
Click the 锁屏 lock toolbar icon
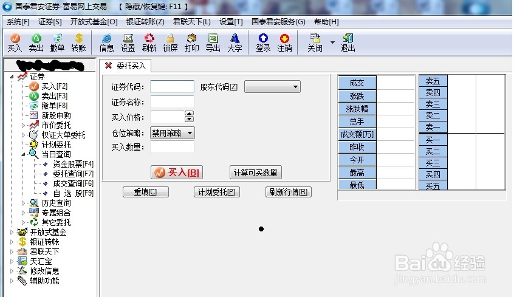pyautogui.click(x=171, y=43)
